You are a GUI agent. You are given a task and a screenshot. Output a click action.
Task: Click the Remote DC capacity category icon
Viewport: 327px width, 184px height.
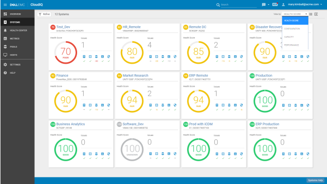229,57
